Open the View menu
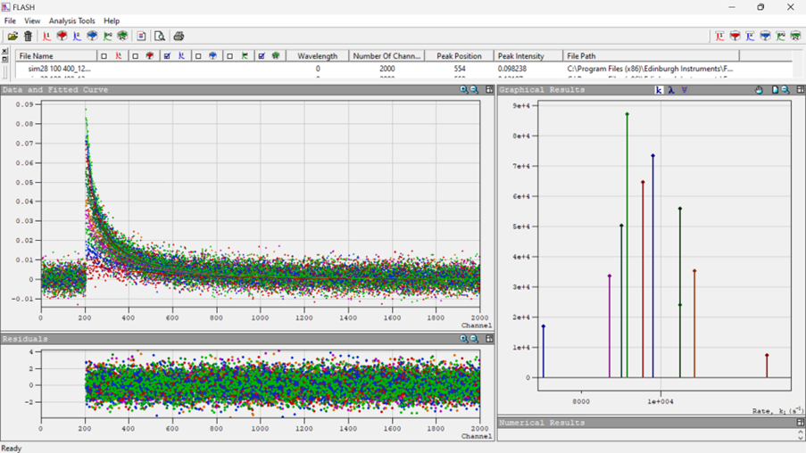Screen dimensions: 806x453 click(x=32, y=21)
